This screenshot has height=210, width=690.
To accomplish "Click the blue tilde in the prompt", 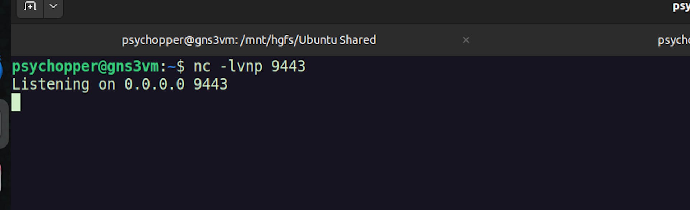I will (171, 67).
